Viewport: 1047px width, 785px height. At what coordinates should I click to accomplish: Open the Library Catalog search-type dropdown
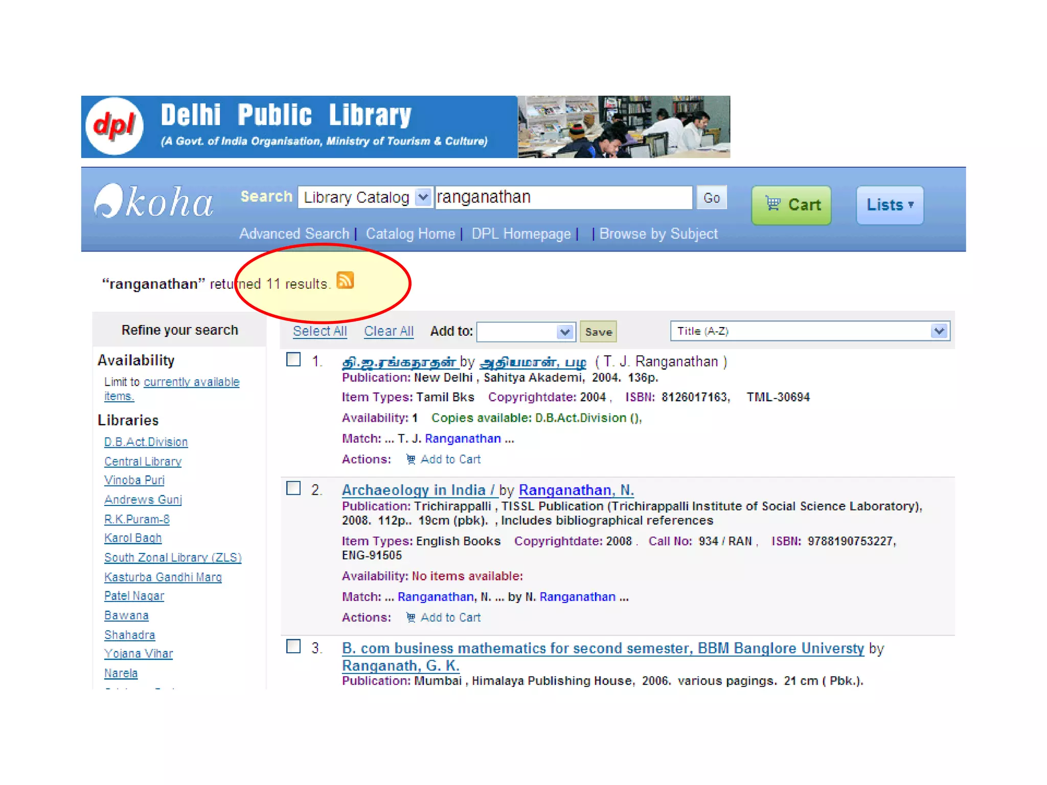coord(366,197)
